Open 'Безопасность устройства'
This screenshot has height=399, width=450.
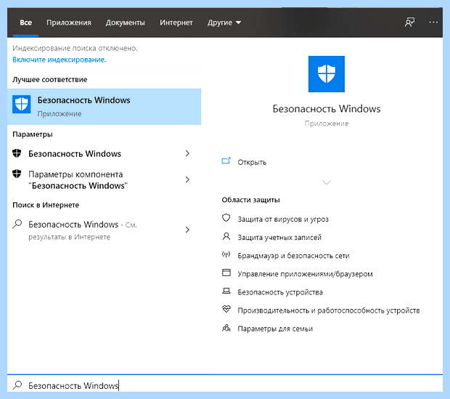280,292
